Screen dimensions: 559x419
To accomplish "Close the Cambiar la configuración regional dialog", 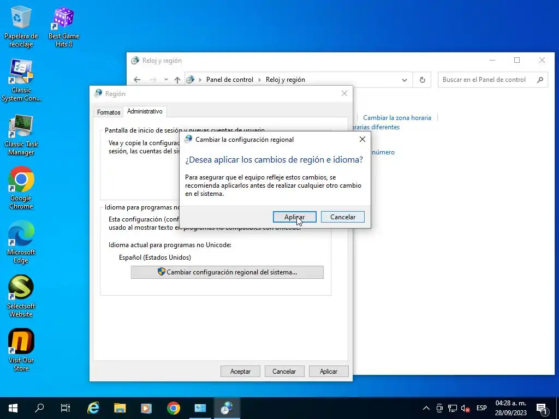I will coord(362,139).
